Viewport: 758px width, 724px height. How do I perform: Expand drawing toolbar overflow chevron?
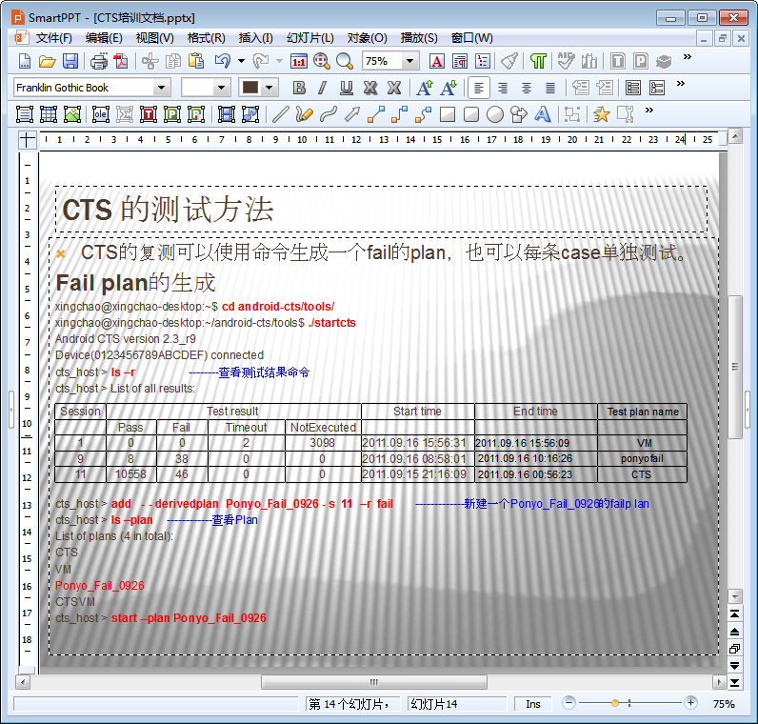tap(649, 110)
